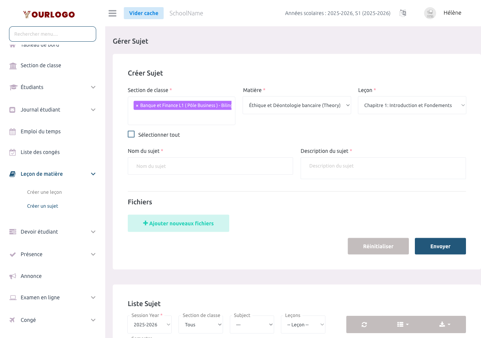Remove the Banque et Finance L1 tag
The width and height of the screenshot is (481, 338).
[137, 106]
